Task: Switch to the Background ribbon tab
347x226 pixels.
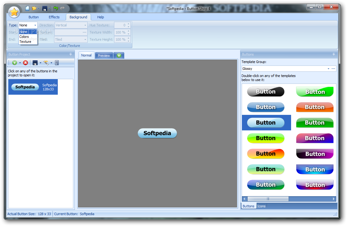Action: pyautogui.click(x=78, y=17)
